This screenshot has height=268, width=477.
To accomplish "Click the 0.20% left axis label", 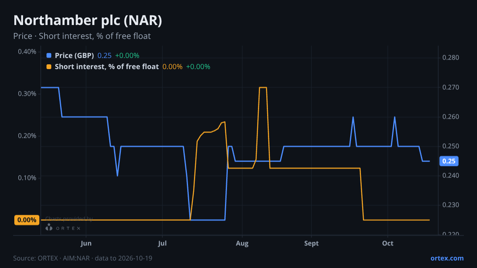I will tap(27, 136).
